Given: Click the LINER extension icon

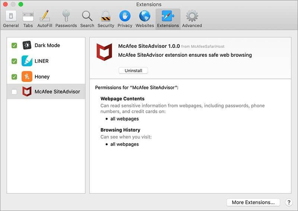Looking at the screenshot, I should pyautogui.click(x=27, y=61).
